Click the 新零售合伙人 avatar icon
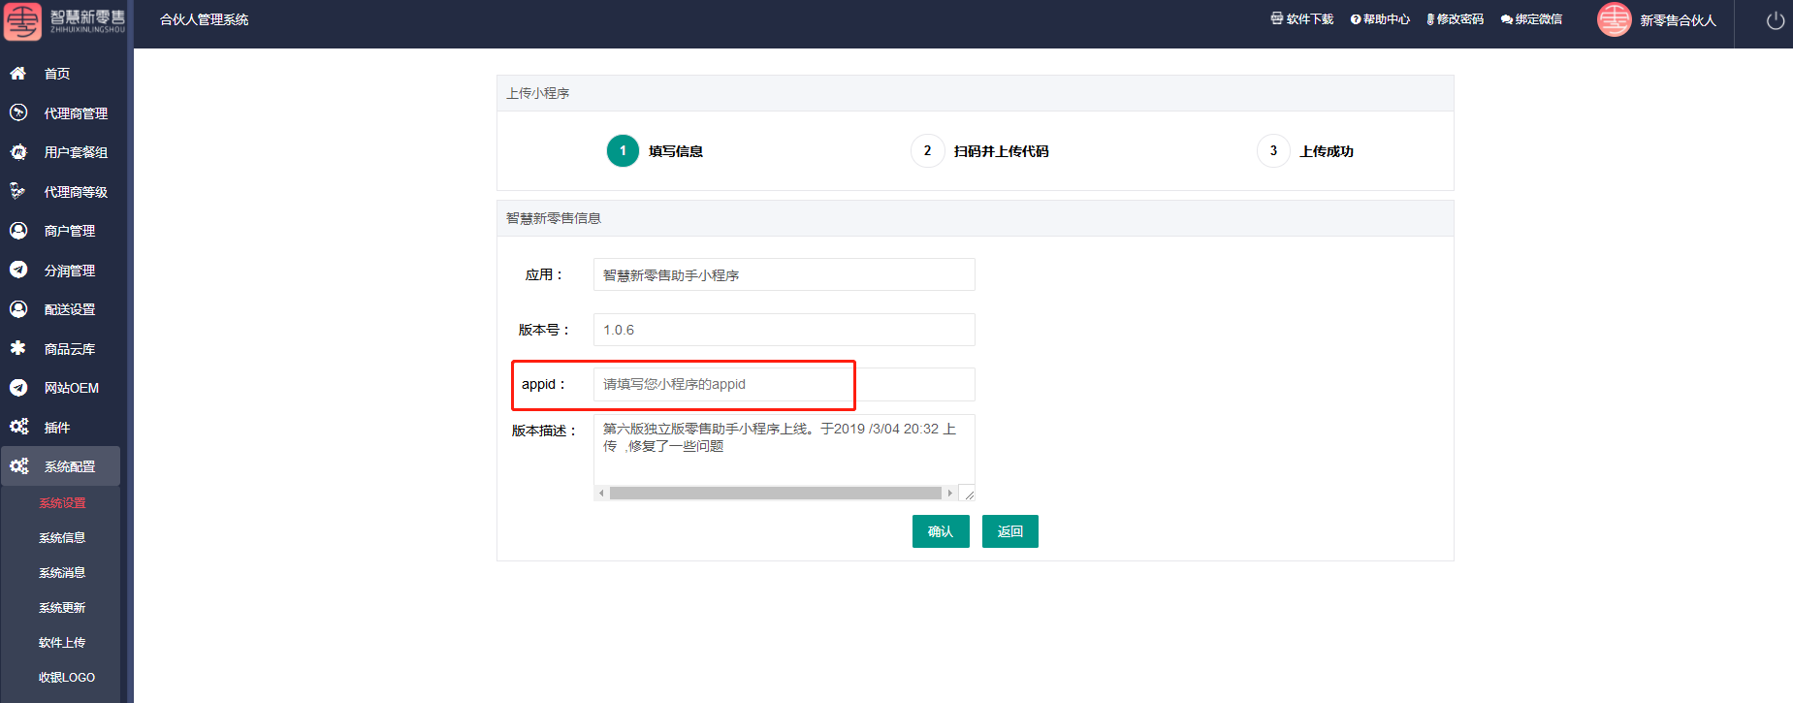1793x703 pixels. point(1614,19)
